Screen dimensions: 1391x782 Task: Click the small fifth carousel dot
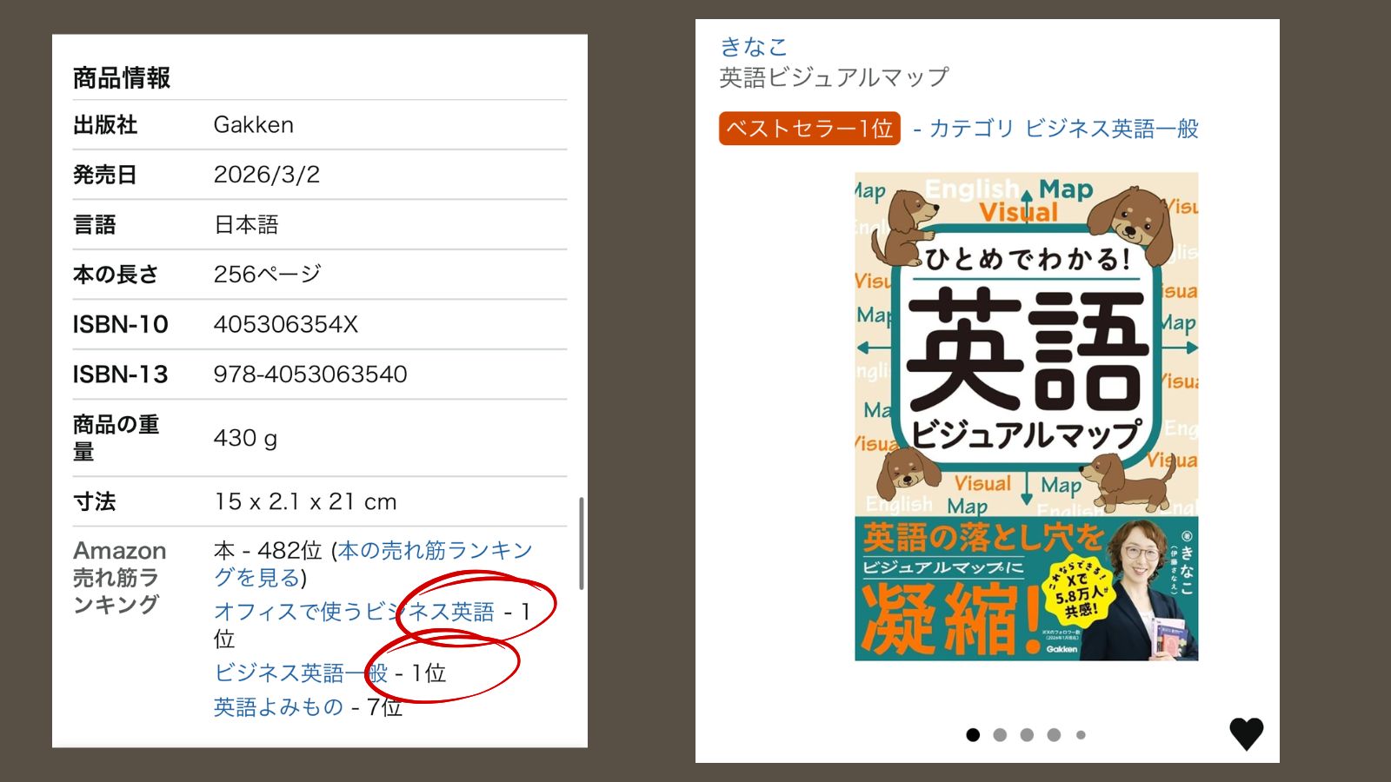point(1081,735)
